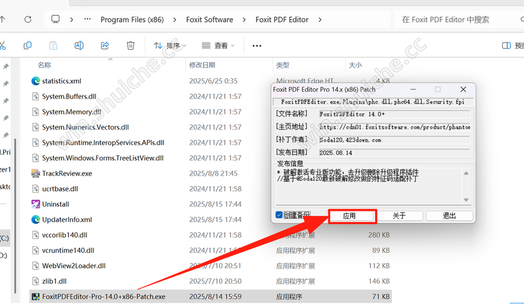Click the UpdaterInfo.xml Edge file icon
The image size is (524, 304).
click(x=35, y=219)
